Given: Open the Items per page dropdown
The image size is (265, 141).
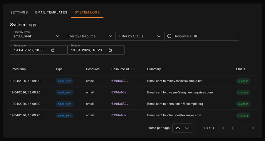Looking at the screenshot, I should coord(182,128).
